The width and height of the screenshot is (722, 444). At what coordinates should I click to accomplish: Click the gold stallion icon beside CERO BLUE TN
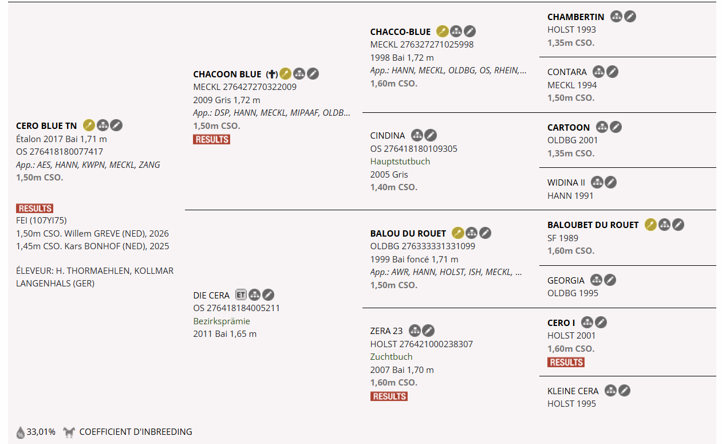89,125
